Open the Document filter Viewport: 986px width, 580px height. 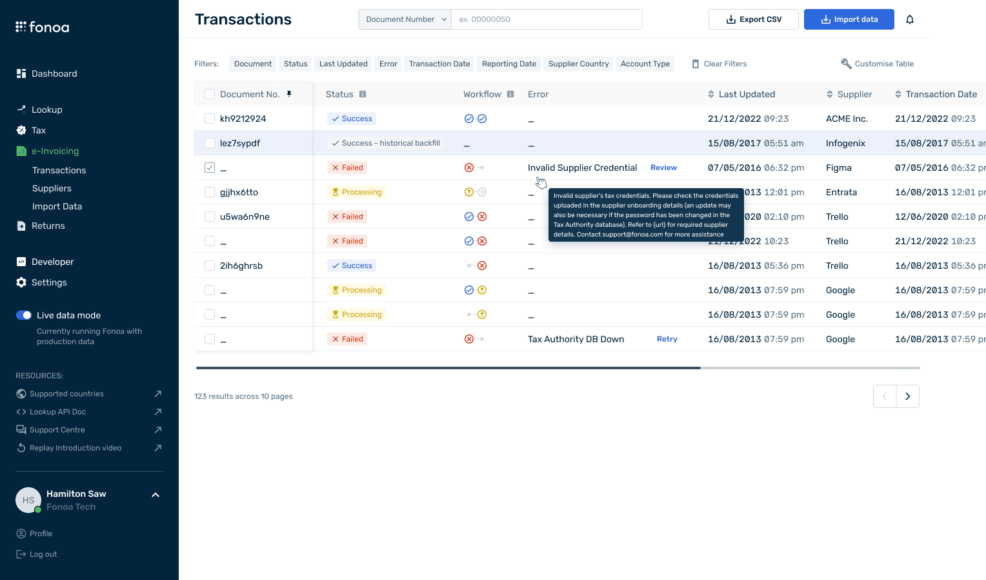(x=253, y=64)
